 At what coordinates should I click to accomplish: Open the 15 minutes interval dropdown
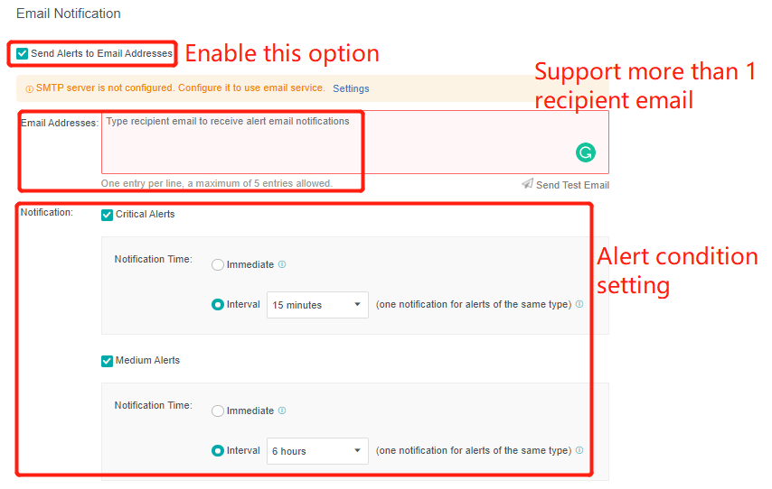317,305
